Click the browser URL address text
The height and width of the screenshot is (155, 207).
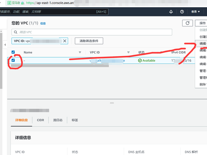coord(50,3)
